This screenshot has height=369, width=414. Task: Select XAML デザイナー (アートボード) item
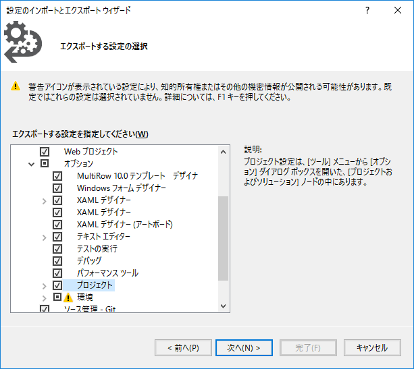pyautogui.click(x=125, y=225)
